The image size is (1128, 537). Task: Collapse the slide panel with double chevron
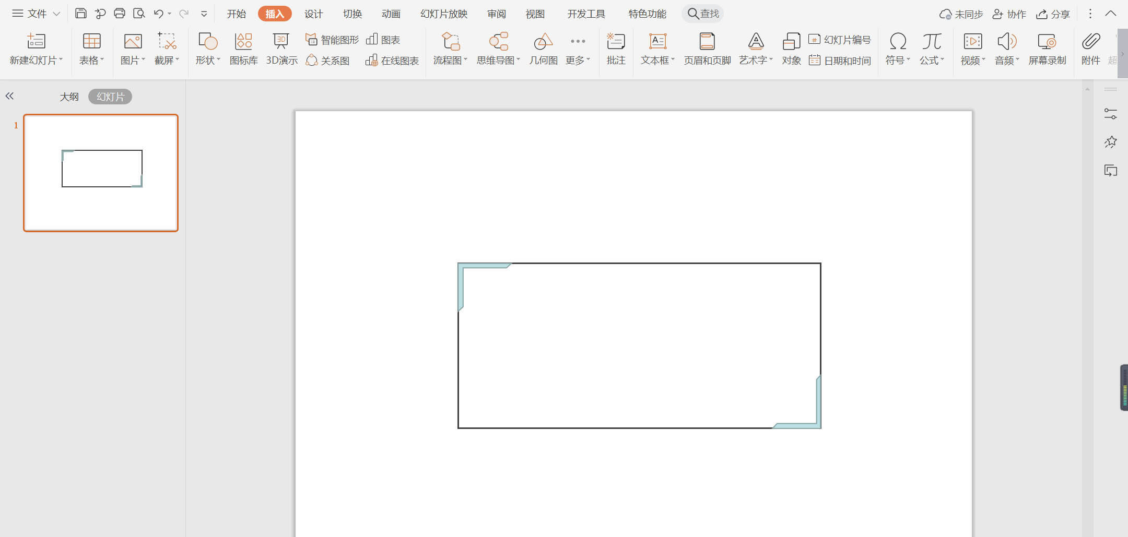[9, 96]
